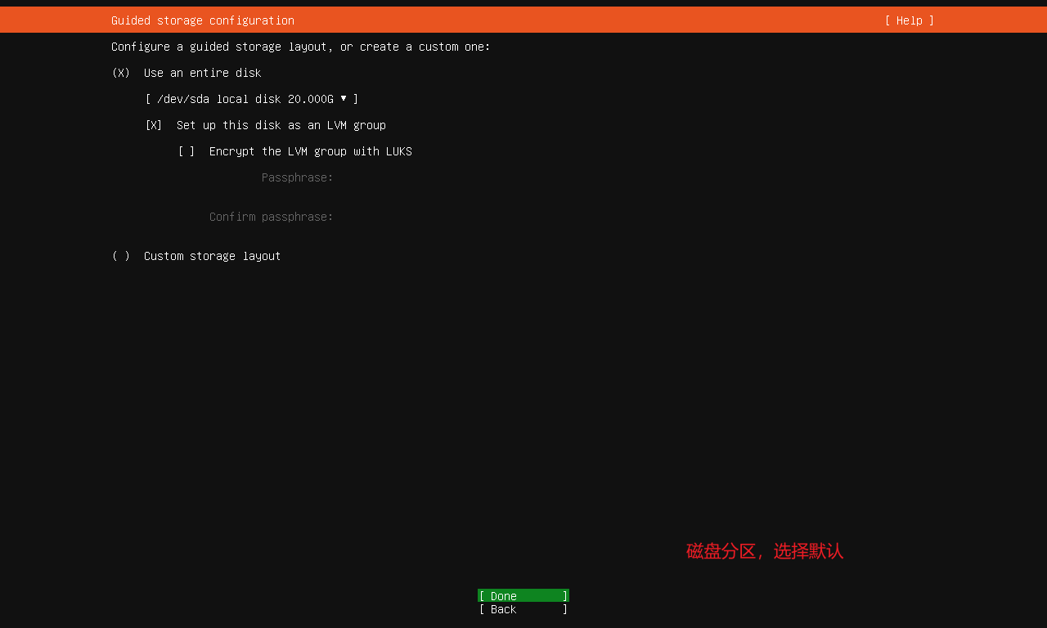Click the 'Use an entire disk' label text
This screenshot has height=628, width=1047.
pyautogui.click(x=202, y=73)
